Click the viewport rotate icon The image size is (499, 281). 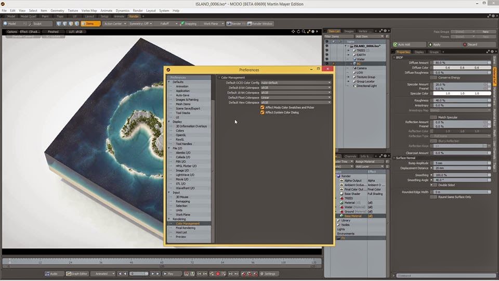298,32
